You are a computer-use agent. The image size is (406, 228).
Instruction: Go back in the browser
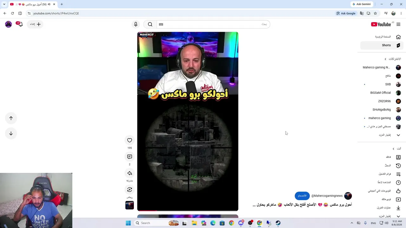click(5, 13)
